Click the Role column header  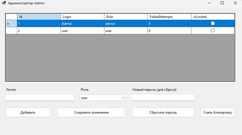pos(126,17)
